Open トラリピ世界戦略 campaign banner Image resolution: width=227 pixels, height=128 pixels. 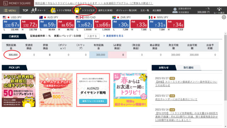coord(18,90)
